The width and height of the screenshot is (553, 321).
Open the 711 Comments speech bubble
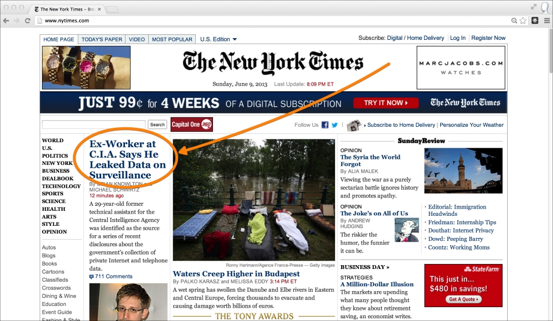[x=91, y=277]
